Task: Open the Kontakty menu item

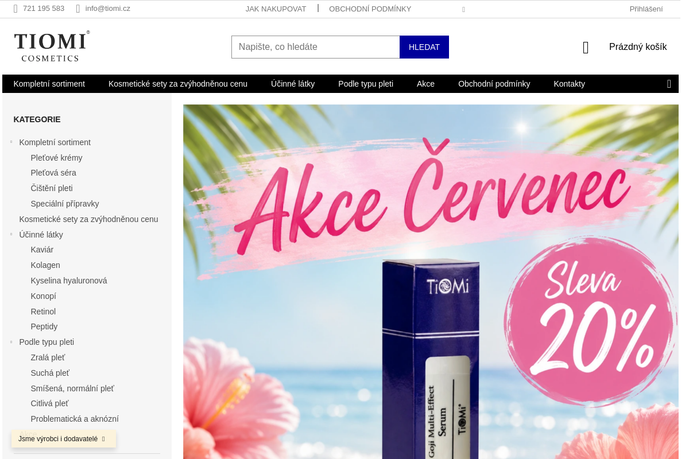Action: coord(569,84)
